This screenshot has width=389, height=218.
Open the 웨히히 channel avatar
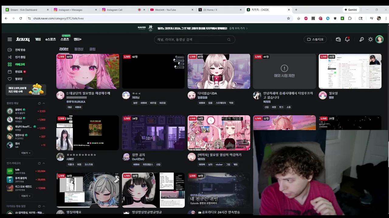point(191,157)
